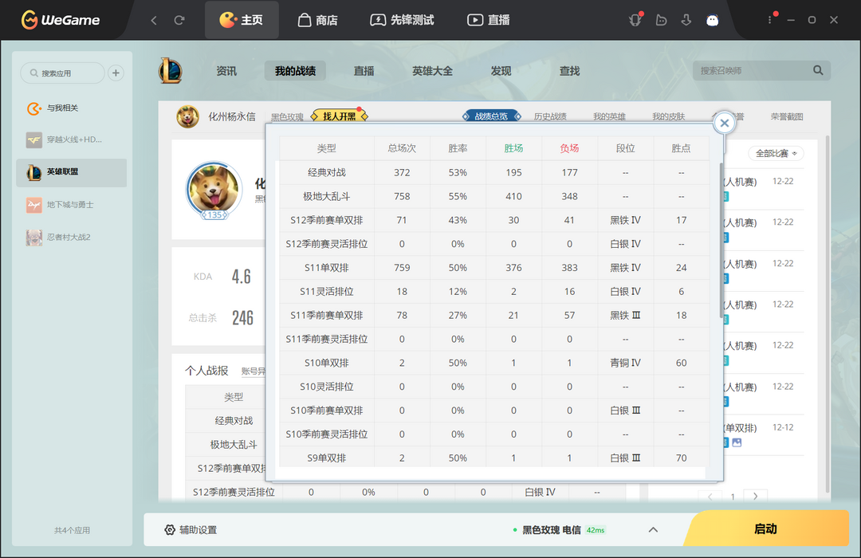Go to previous match page arrow
The image size is (861, 558).
click(x=710, y=497)
